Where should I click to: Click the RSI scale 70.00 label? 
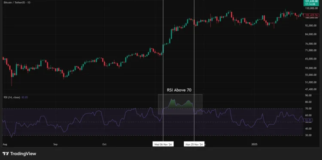point(309,109)
